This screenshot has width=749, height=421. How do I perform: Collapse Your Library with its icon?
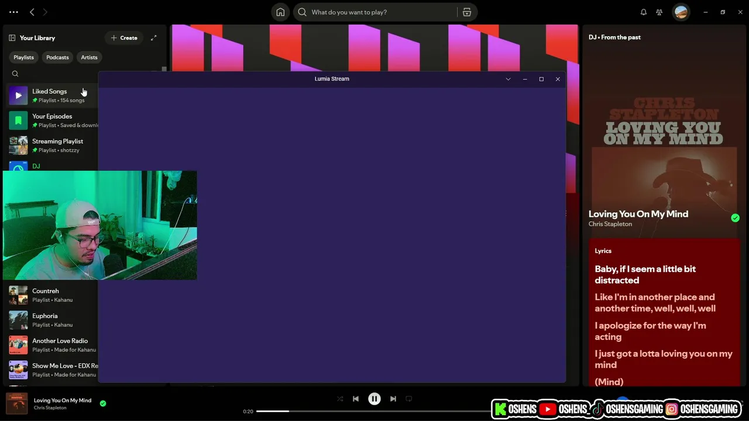click(x=12, y=38)
